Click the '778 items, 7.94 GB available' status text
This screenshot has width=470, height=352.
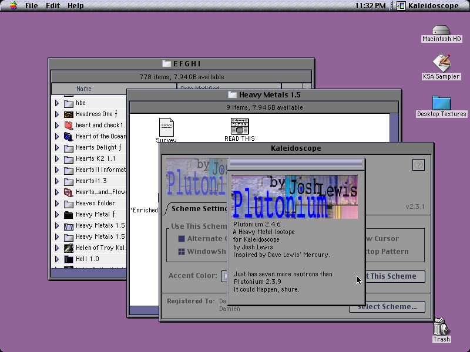click(x=182, y=77)
